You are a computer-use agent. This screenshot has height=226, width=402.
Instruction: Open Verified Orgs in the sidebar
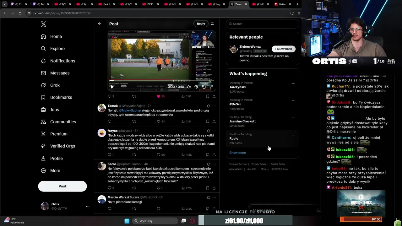pos(58,146)
